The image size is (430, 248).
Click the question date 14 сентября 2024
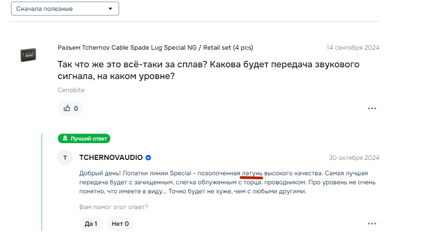click(353, 47)
